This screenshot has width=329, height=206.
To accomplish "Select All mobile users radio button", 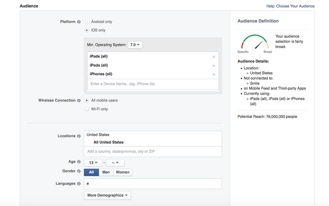I will pos(87,100).
